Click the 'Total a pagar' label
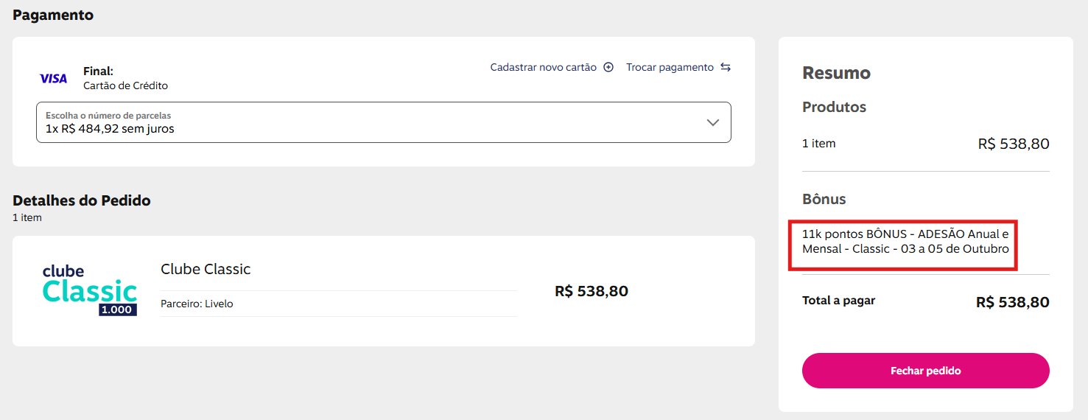This screenshot has height=420, width=1088. pyautogui.click(x=838, y=301)
